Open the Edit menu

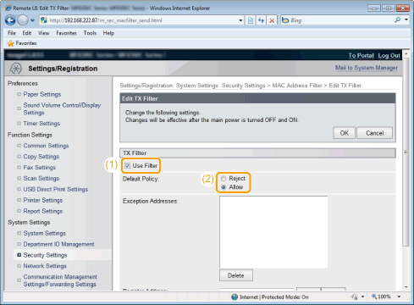point(27,33)
